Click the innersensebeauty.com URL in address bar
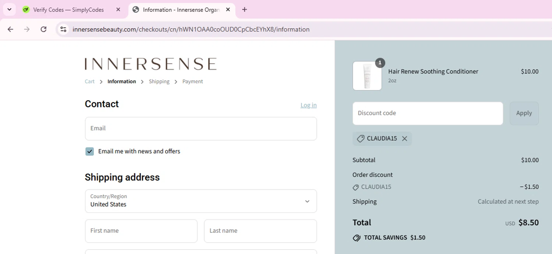Viewport: 552px width, 254px height. click(x=191, y=29)
